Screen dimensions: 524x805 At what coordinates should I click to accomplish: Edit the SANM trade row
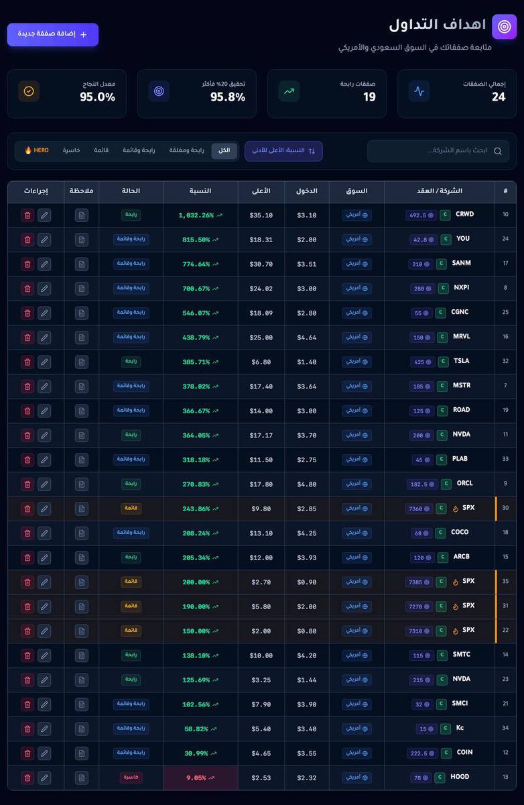44,264
